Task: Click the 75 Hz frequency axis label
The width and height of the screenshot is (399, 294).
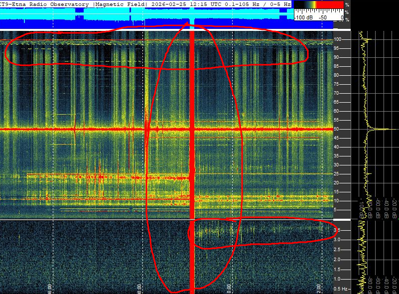Action: [337, 84]
